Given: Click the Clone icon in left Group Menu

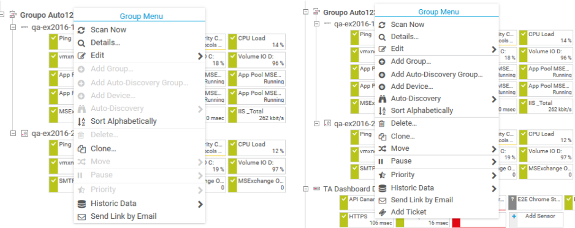Looking at the screenshot, I should [82, 149].
